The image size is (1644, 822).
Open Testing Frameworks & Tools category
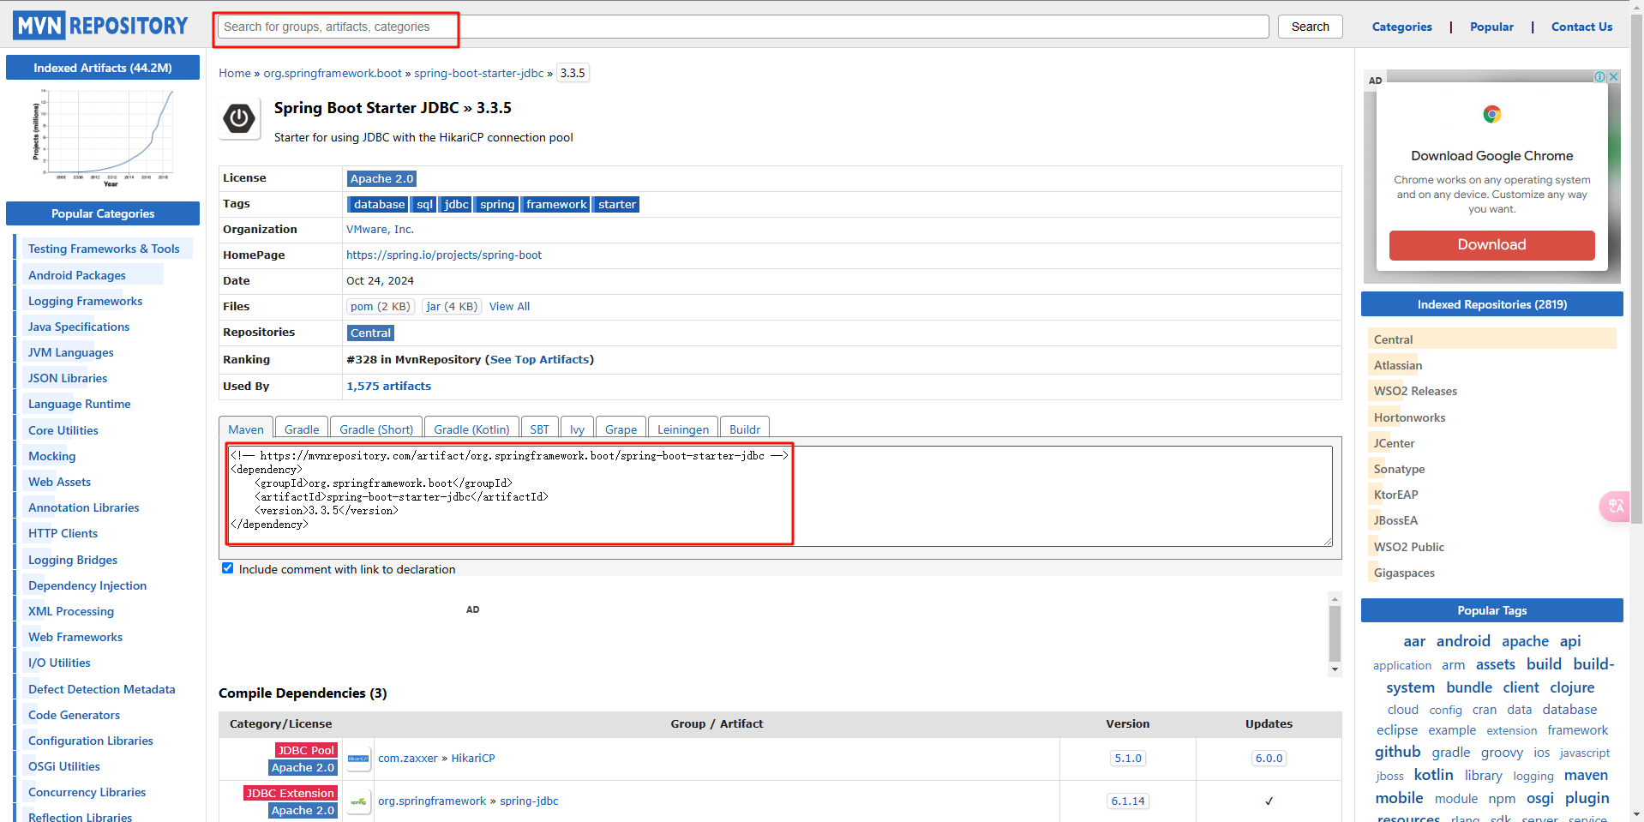pos(104,249)
